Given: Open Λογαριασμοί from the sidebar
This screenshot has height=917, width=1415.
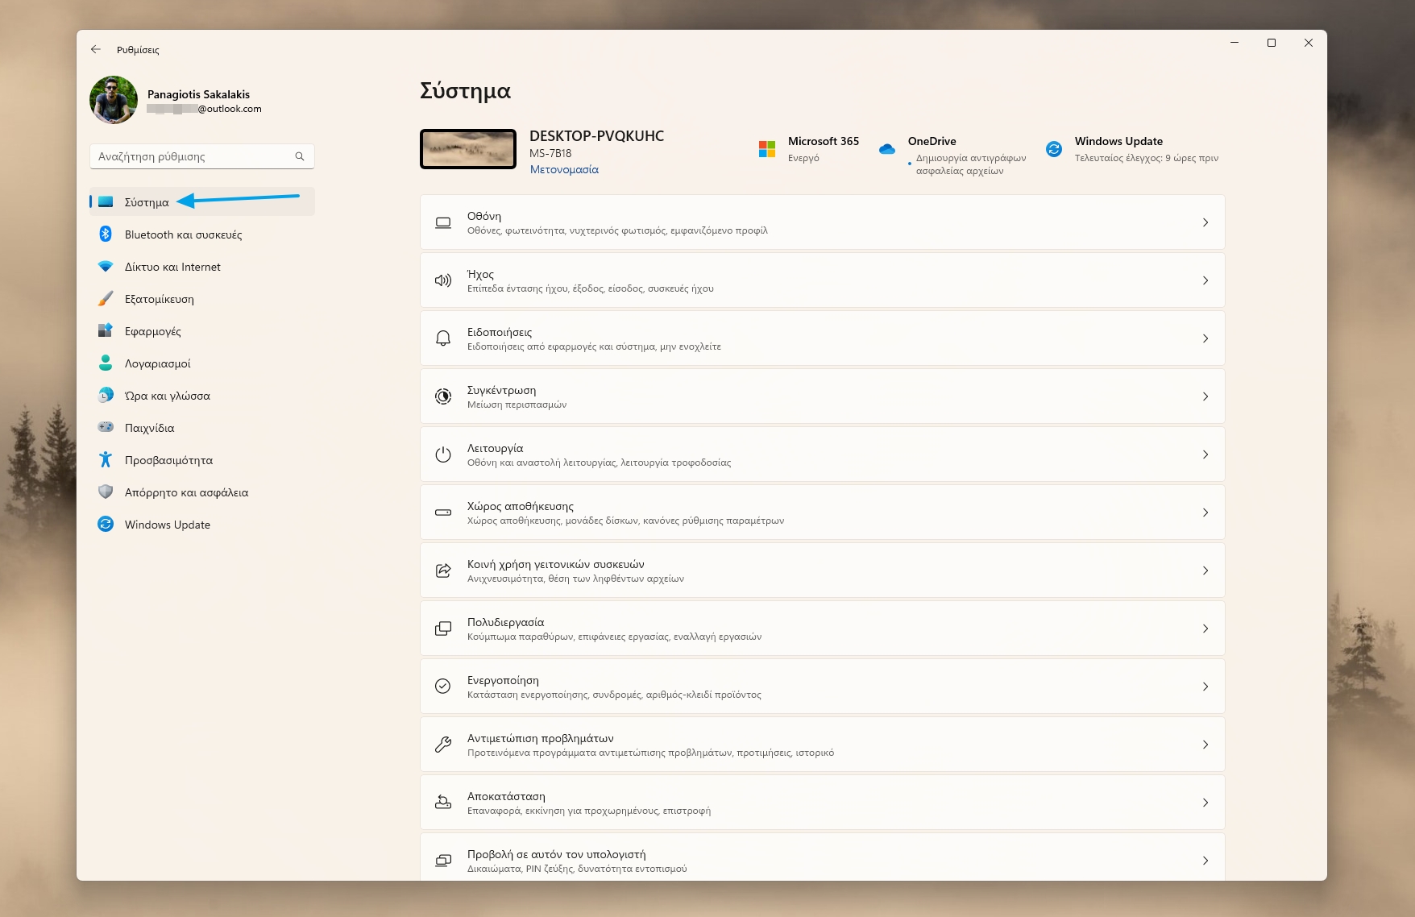Looking at the screenshot, I should (x=158, y=363).
